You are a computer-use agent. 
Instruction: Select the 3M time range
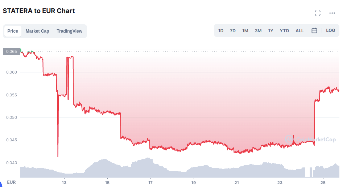click(x=258, y=31)
